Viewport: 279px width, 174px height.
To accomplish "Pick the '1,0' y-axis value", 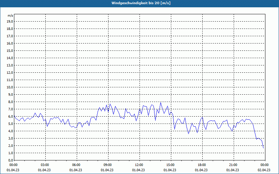I will [10, 153].
